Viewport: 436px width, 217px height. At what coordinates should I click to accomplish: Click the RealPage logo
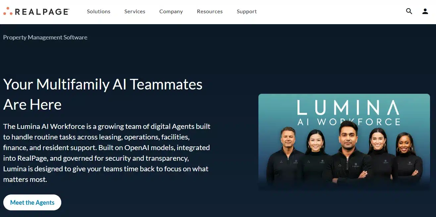point(36,11)
